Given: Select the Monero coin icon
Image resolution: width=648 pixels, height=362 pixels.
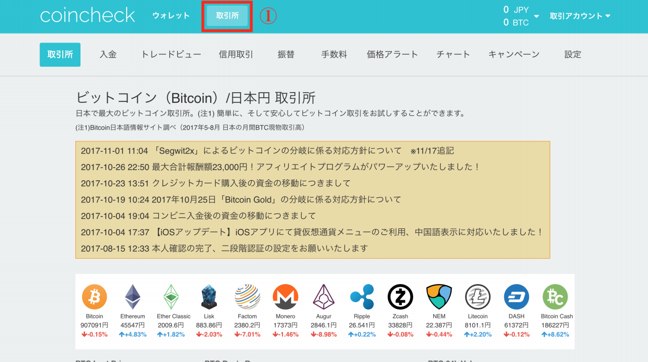Looking at the screenshot, I should (x=286, y=297).
